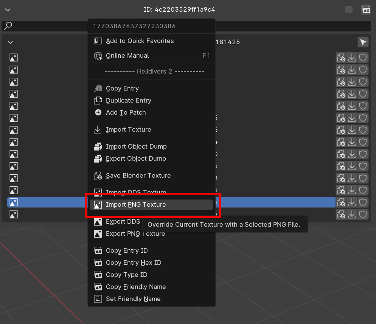Click the flag icon at top right

click(x=363, y=42)
